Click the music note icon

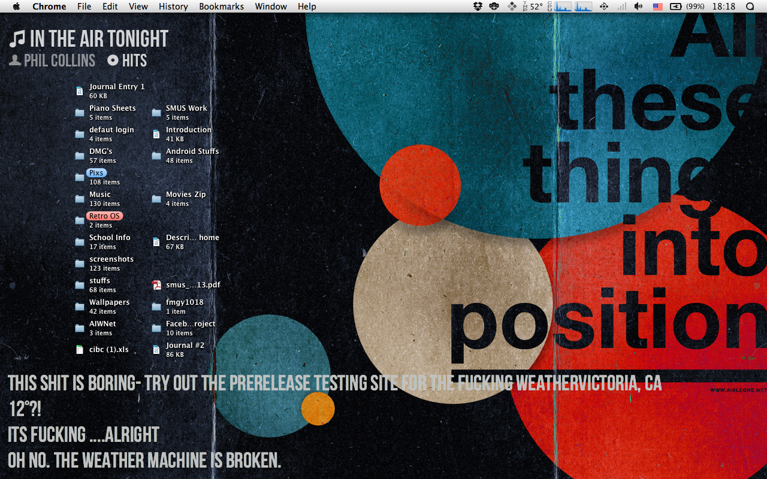(x=17, y=39)
